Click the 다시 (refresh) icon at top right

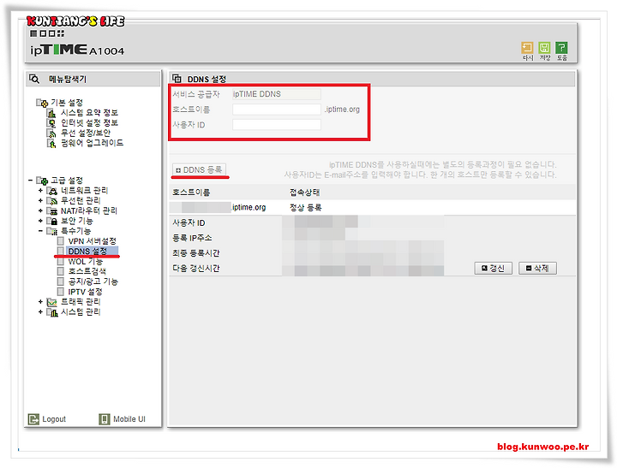pyautogui.click(x=527, y=48)
